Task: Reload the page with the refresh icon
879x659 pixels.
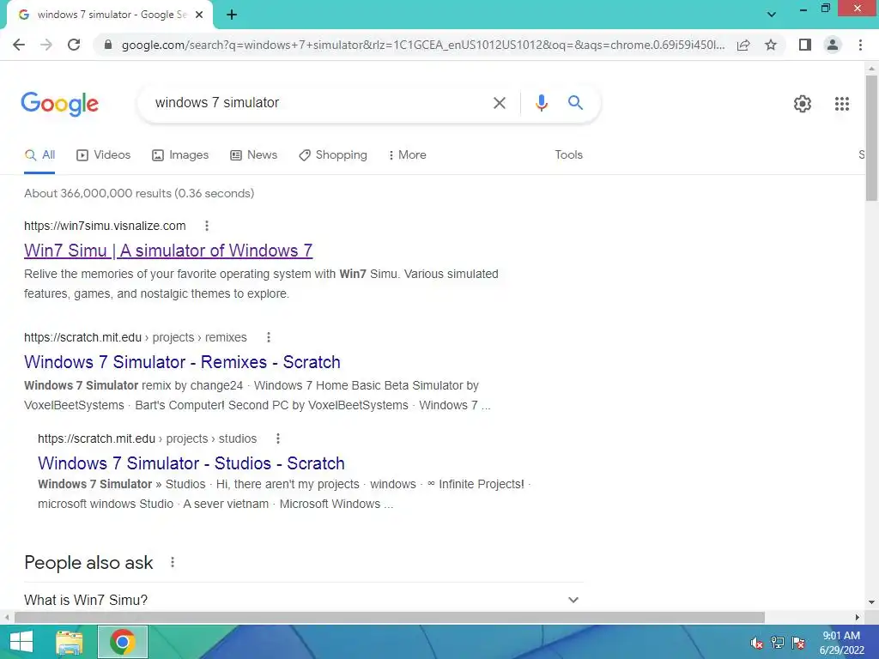Action: click(x=74, y=45)
